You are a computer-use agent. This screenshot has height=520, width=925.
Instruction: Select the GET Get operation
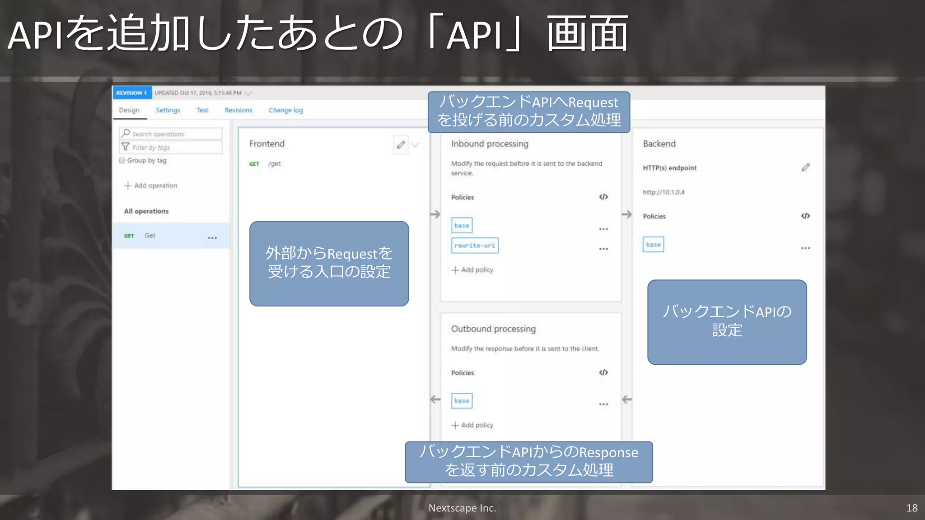171,236
